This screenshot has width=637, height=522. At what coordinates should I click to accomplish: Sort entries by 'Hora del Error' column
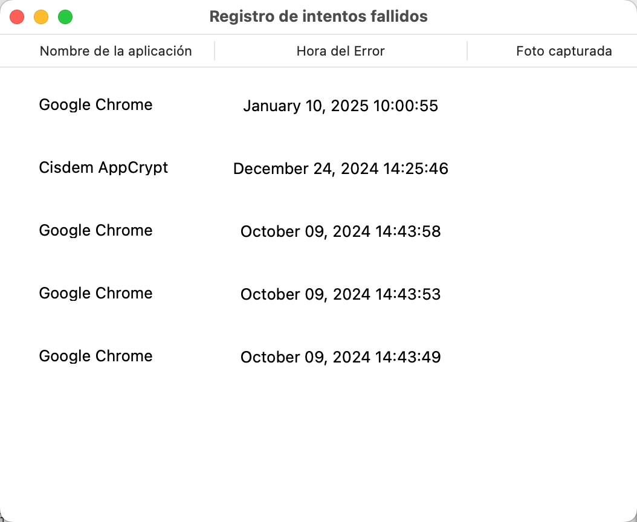[340, 51]
